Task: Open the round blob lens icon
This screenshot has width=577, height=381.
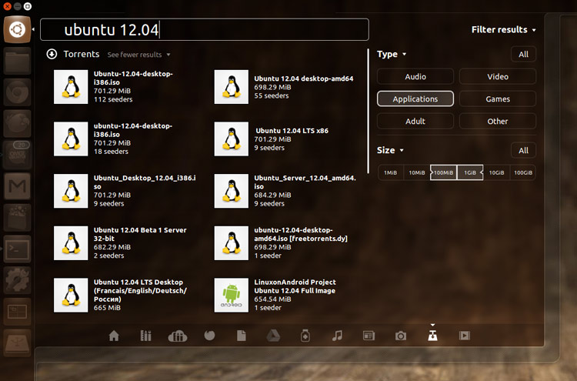Action: click(x=209, y=336)
